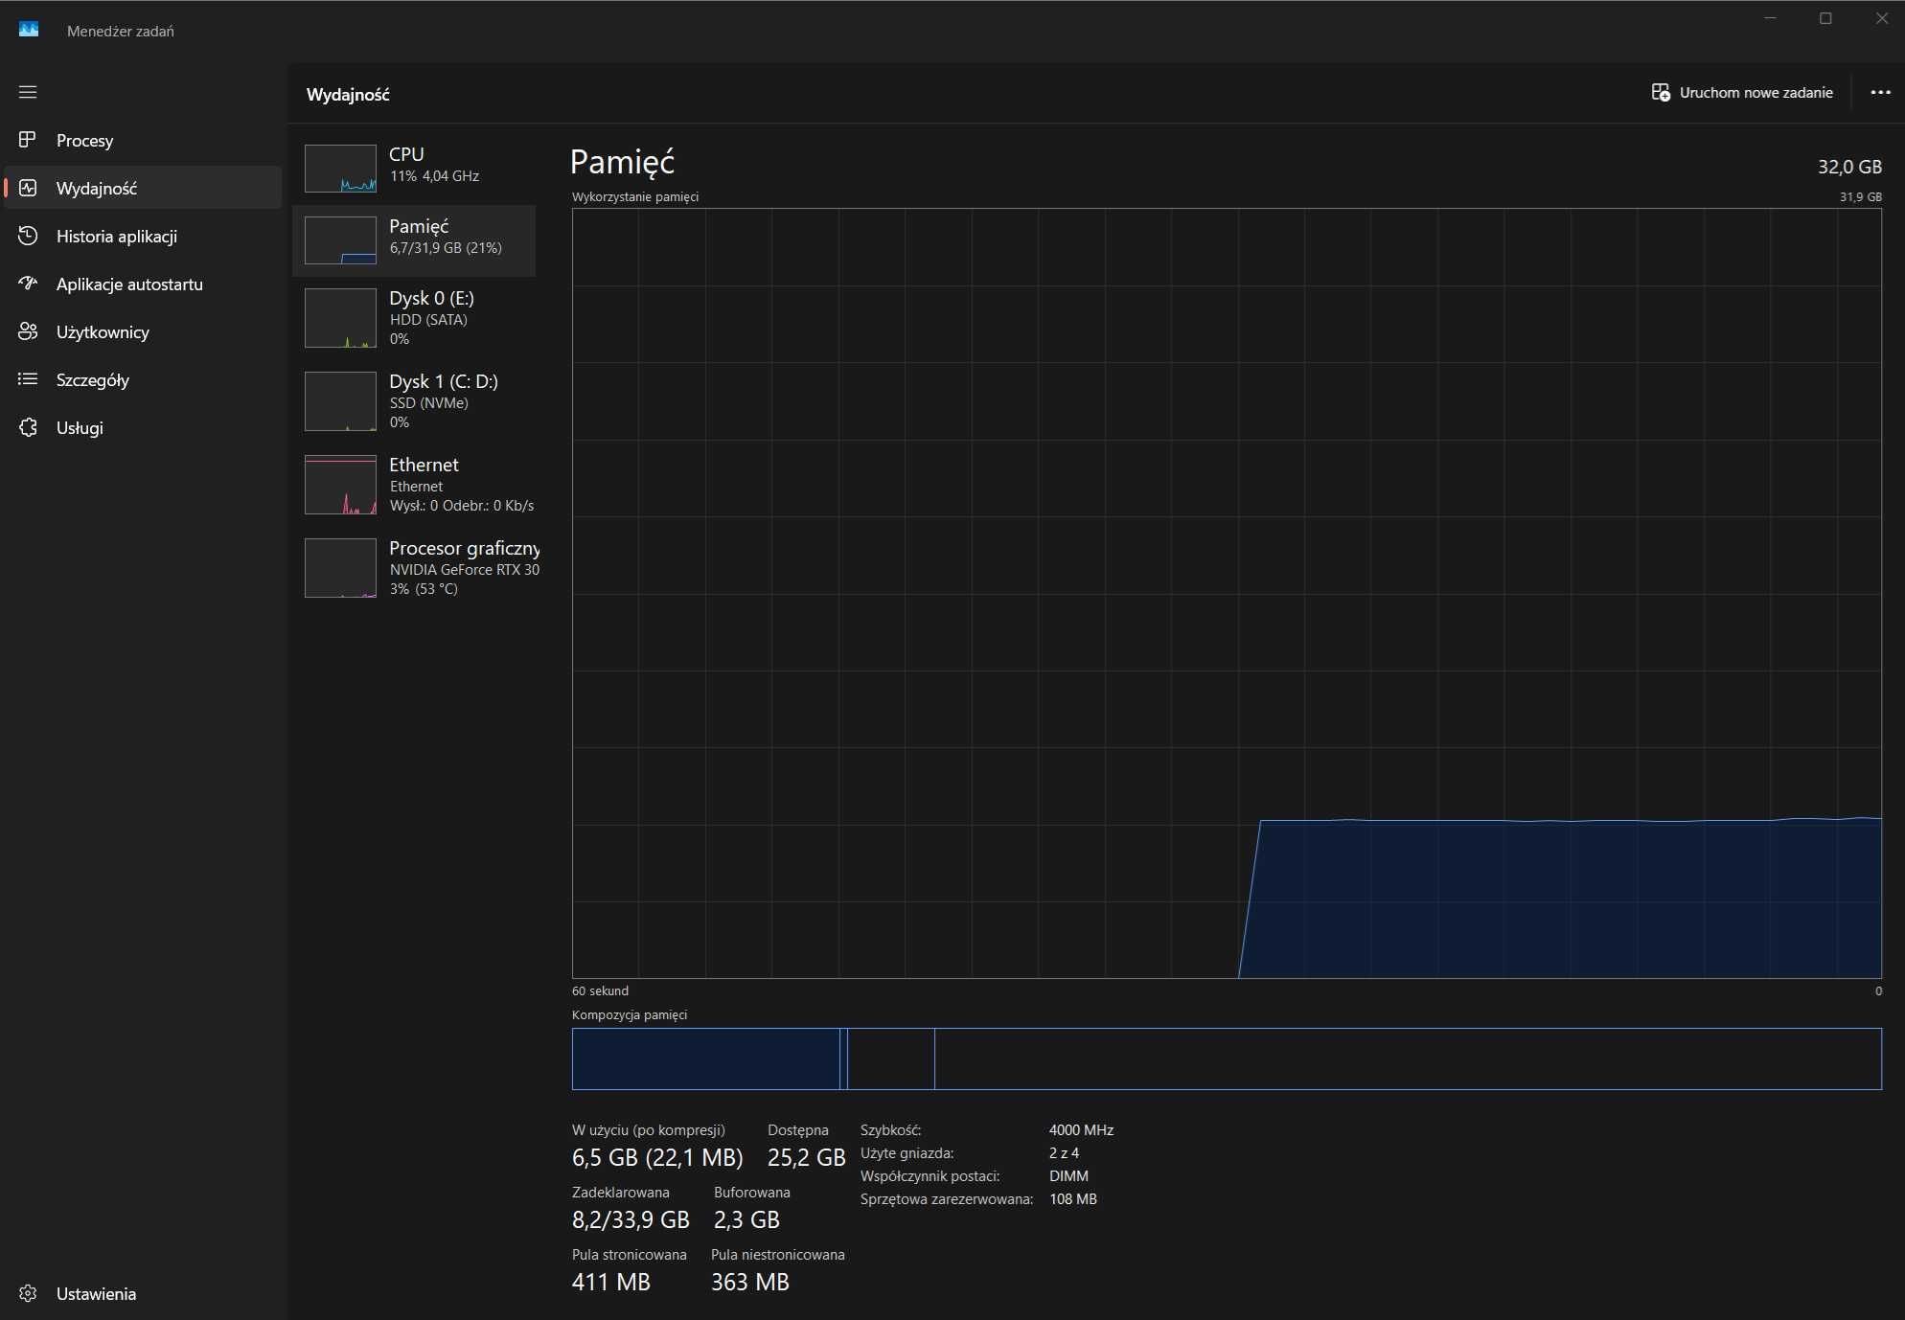The width and height of the screenshot is (1905, 1320).
Task: Select the Procesor graficzny thumbnail graph
Action: (340, 568)
